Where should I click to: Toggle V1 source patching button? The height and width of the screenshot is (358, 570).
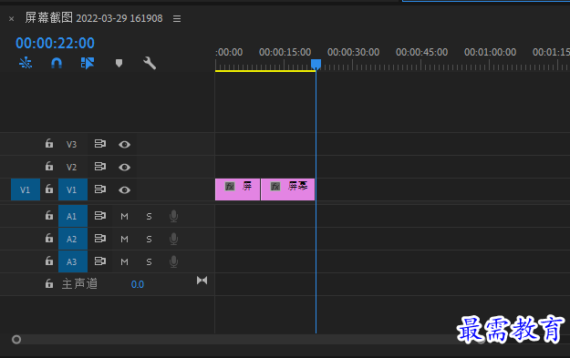[x=26, y=189]
